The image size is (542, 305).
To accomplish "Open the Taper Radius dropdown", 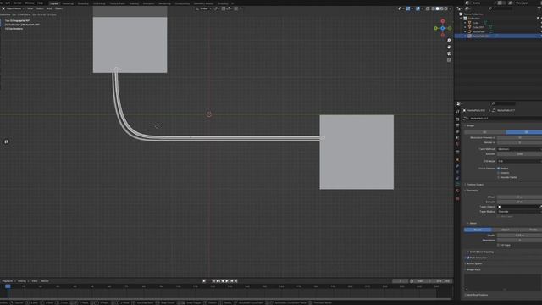I will pos(519,212).
